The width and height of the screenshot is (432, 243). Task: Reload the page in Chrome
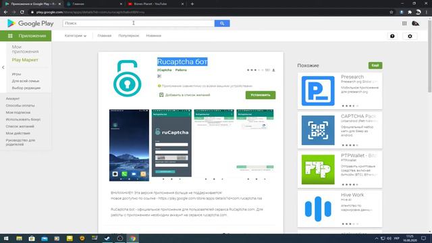(22, 12)
